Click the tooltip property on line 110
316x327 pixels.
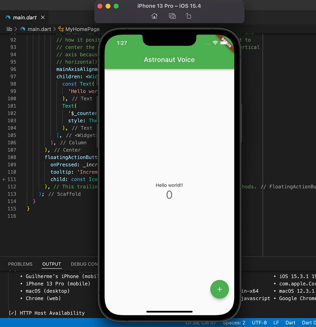(x=61, y=172)
